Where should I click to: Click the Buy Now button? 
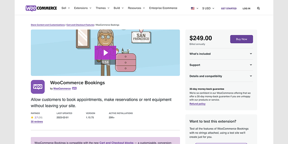point(242,39)
